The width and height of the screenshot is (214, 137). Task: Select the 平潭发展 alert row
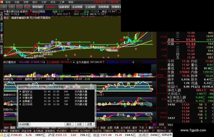56,98
